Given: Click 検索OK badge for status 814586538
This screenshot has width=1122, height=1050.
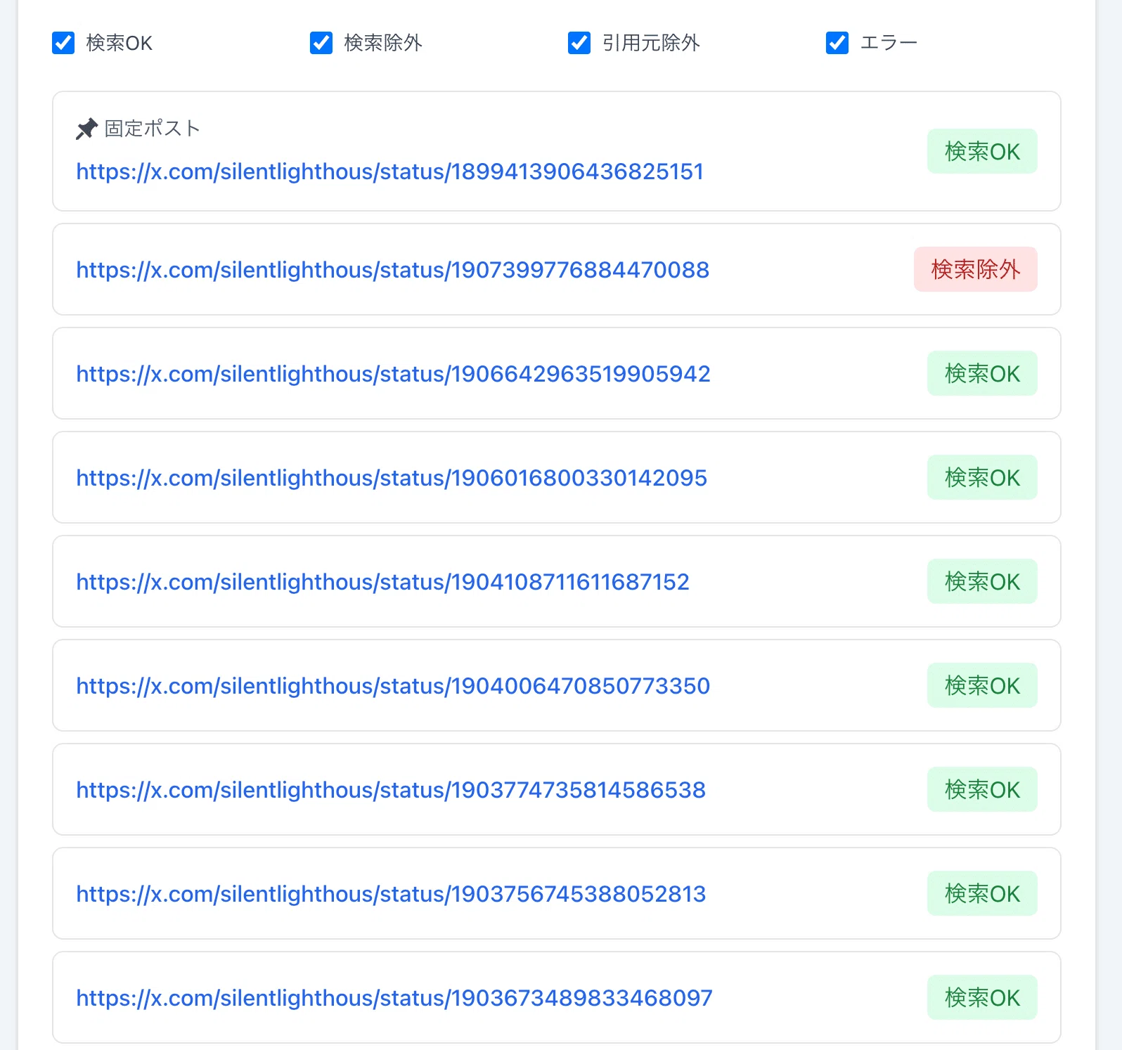Looking at the screenshot, I should pyautogui.click(x=982, y=789).
